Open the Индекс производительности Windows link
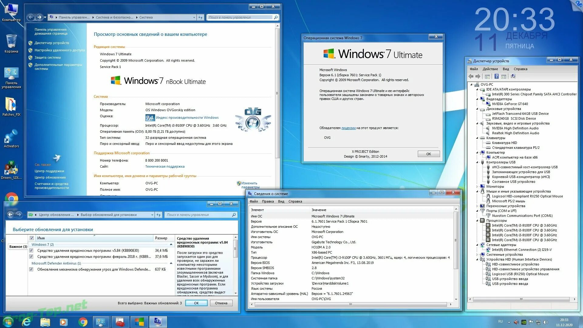Viewport: 583px width, 328px height. tap(187, 118)
